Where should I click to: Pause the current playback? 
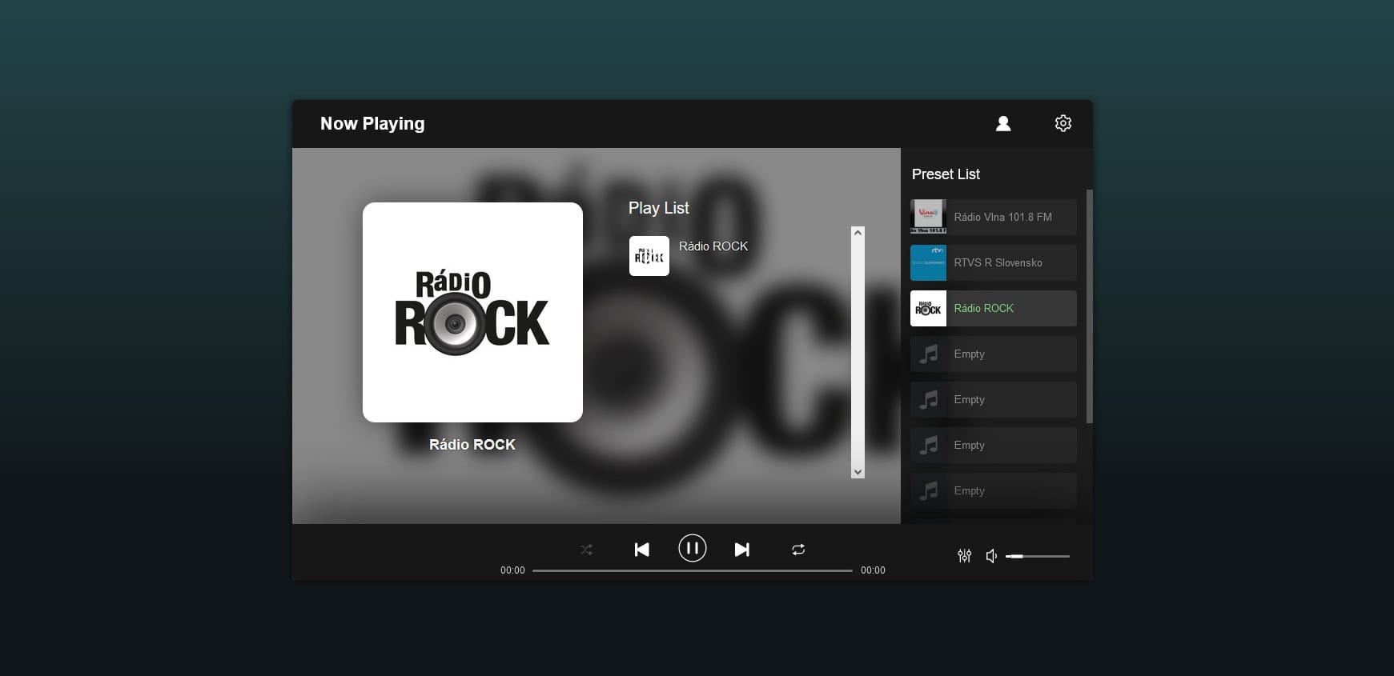692,549
